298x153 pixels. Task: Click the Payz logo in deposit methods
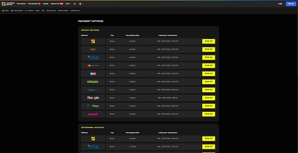pos(93,106)
